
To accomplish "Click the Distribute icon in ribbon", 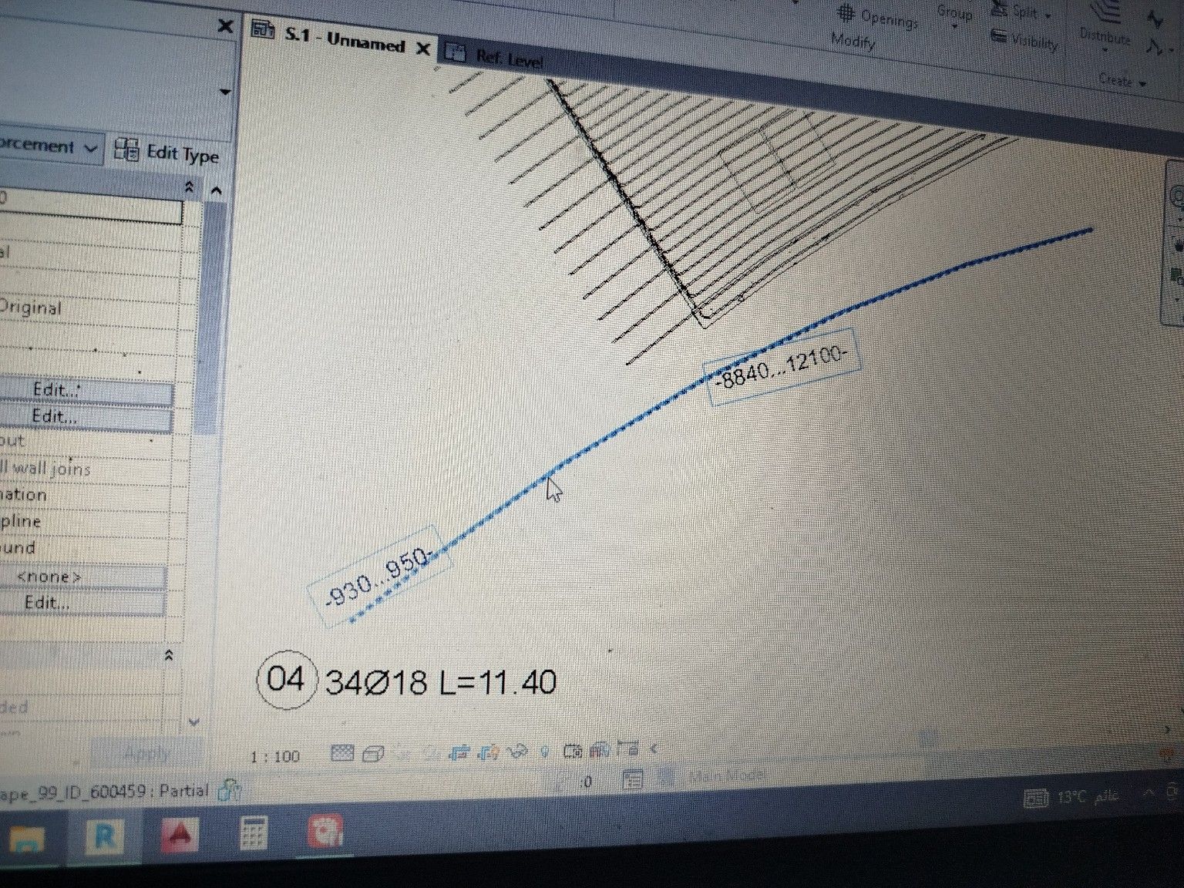I will 1105,13.
